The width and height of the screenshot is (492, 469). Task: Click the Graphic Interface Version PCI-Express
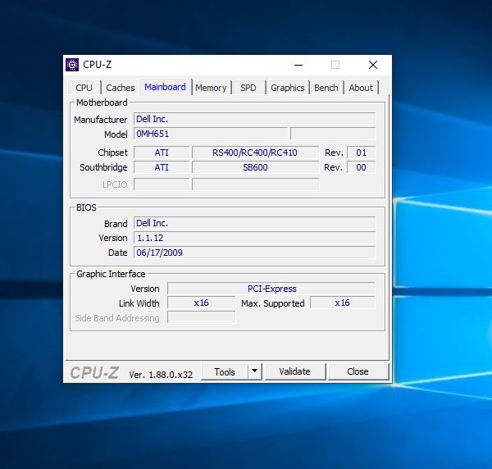271,289
